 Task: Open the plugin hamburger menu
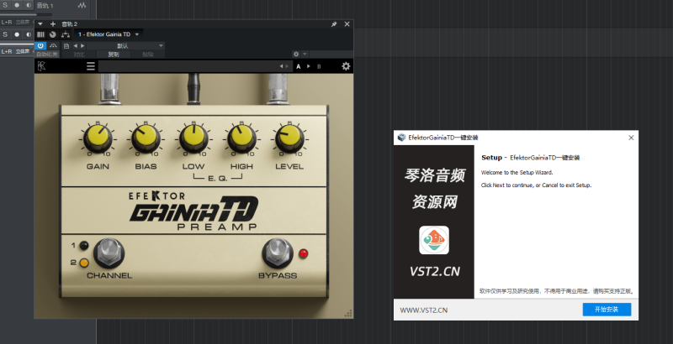click(91, 65)
